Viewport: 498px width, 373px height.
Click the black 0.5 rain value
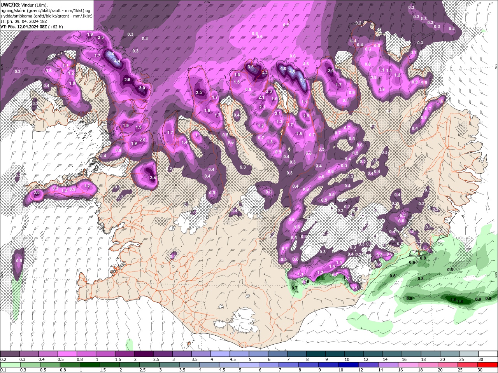click(450, 270)
